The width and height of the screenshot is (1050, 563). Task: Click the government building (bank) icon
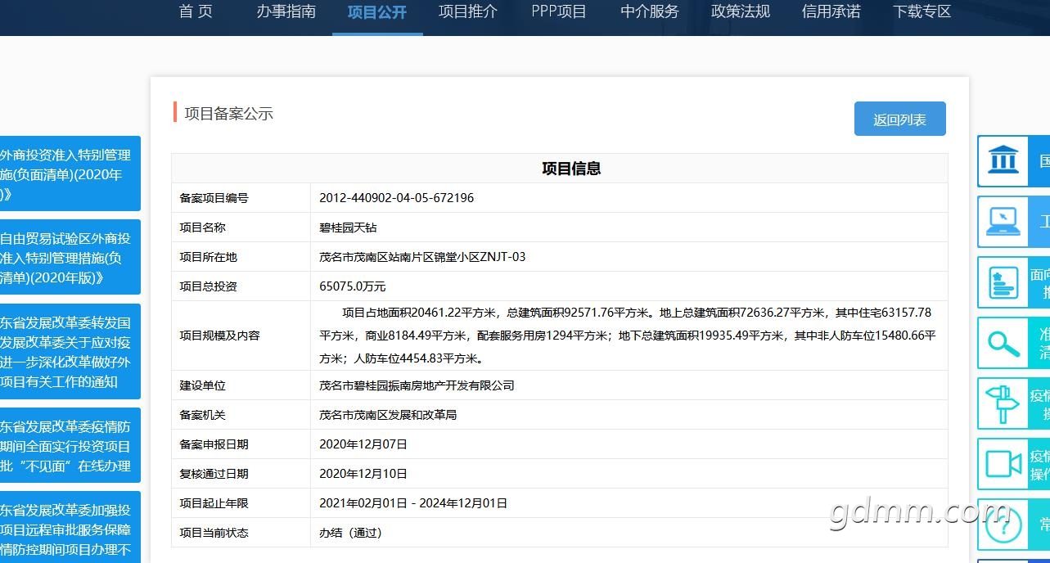[x=1003, y=161]
